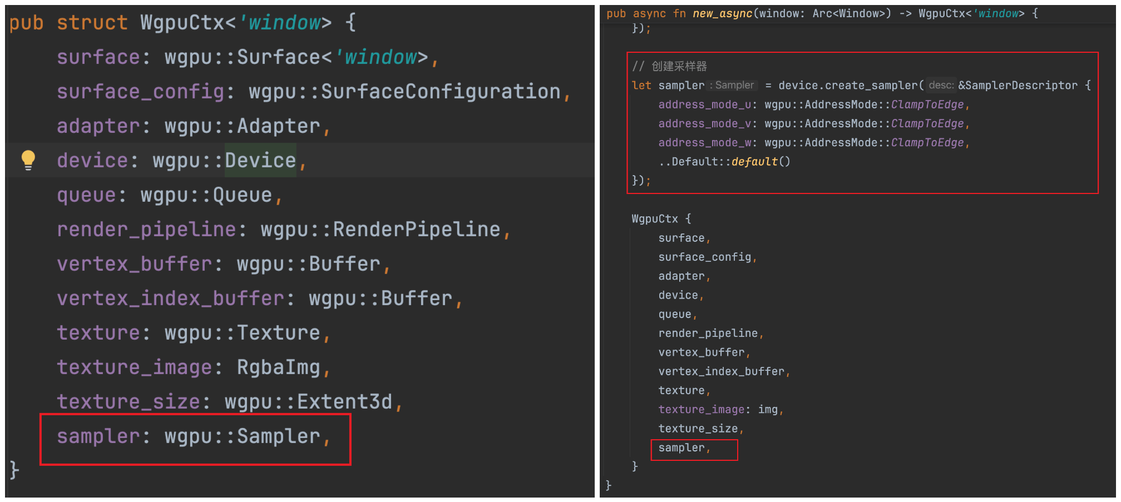Click 'queue,' in the struct literal
Screen dimensions: 1121x502
[678, 314]
